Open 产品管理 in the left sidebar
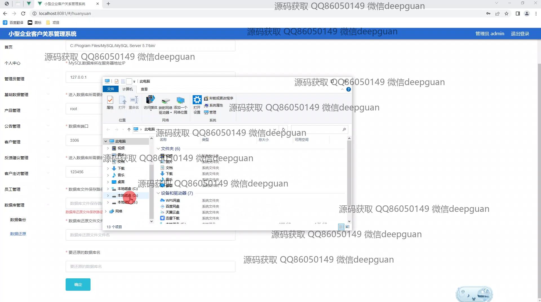541x302 pixels. tap(12, 110)
